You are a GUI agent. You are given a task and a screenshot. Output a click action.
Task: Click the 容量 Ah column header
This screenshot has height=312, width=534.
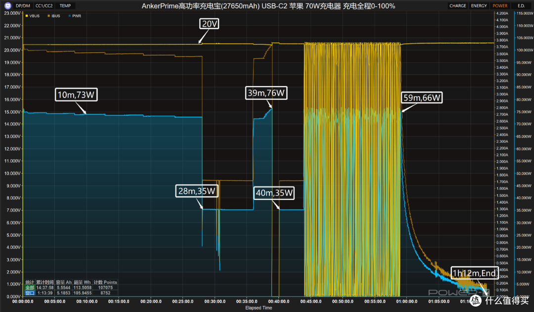(x=64, y=282)
